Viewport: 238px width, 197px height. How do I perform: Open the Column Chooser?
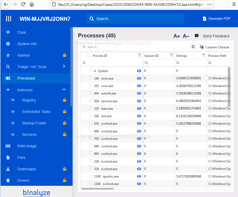coord(215,47)
